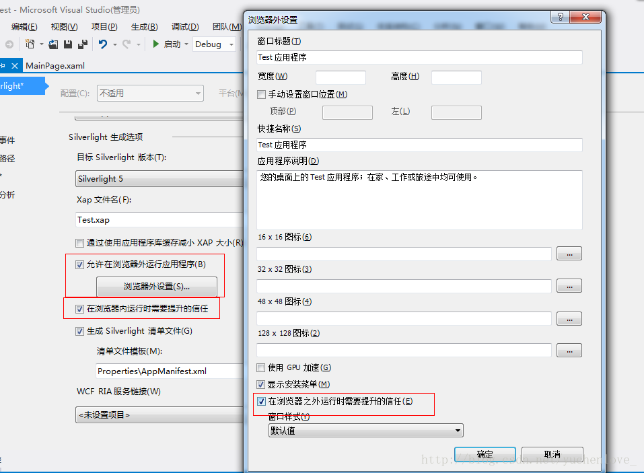
Task: Click the dialog help question mark button
Action: (x=560, y=17)
